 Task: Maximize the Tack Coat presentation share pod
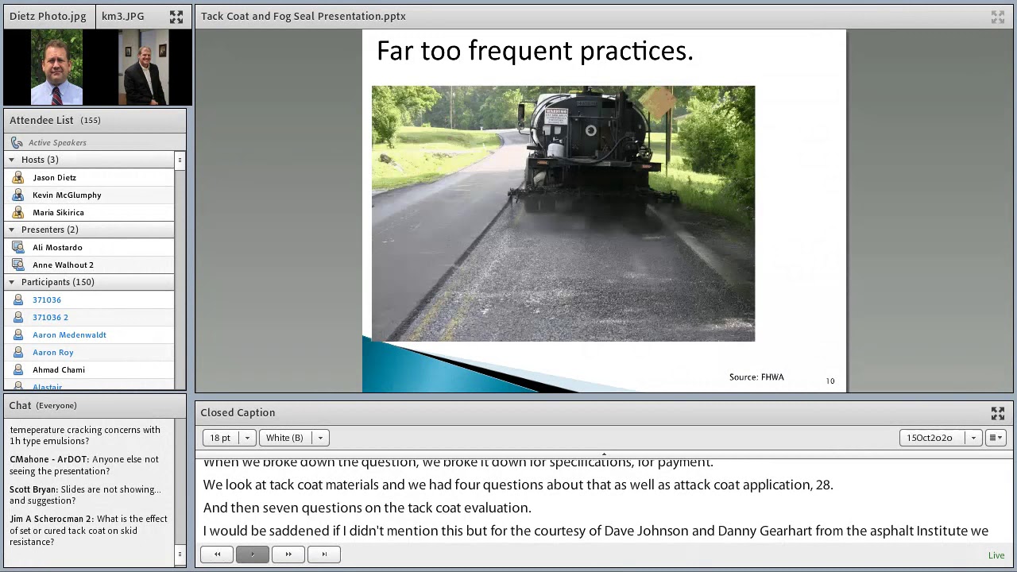tap(998, 17)
